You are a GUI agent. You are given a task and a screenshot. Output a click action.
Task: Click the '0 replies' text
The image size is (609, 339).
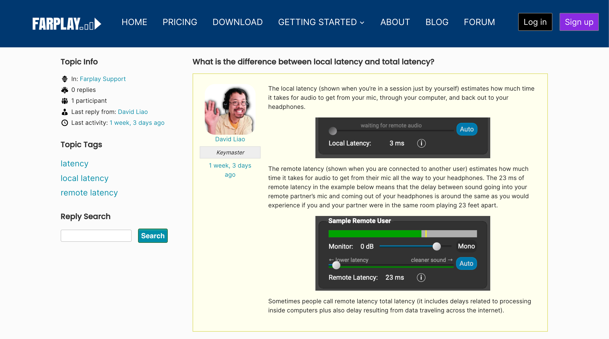pyautogui.click(x=83, y=90)
